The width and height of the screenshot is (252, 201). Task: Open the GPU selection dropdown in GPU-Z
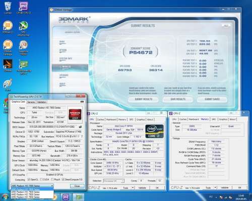[x=32, y=186]
